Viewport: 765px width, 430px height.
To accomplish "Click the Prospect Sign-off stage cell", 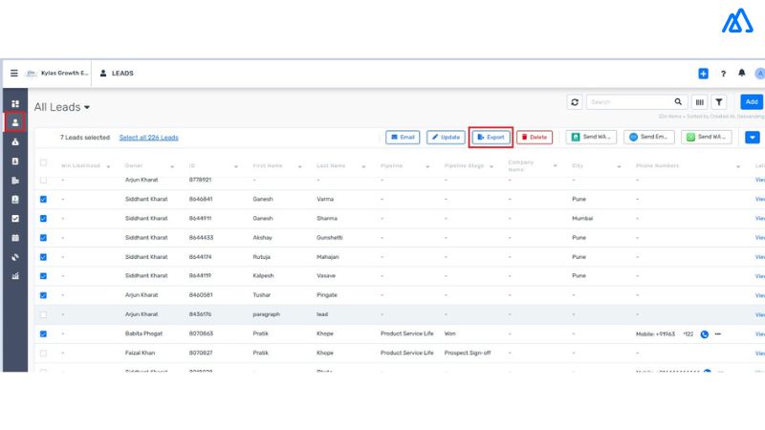I will pos(468,353).
